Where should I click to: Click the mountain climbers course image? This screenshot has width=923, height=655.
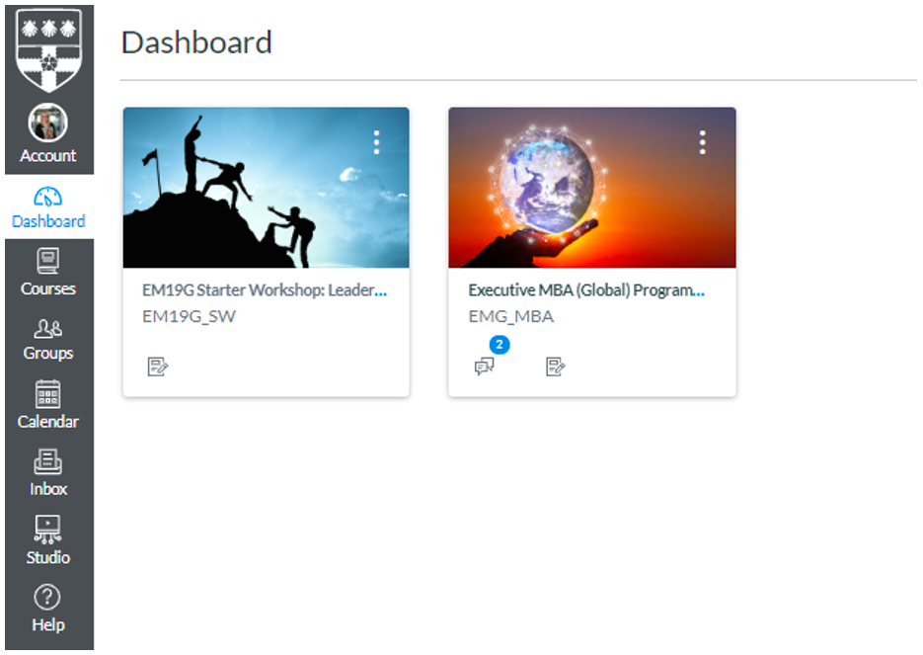pyautogui.click(x=266, y=188)
